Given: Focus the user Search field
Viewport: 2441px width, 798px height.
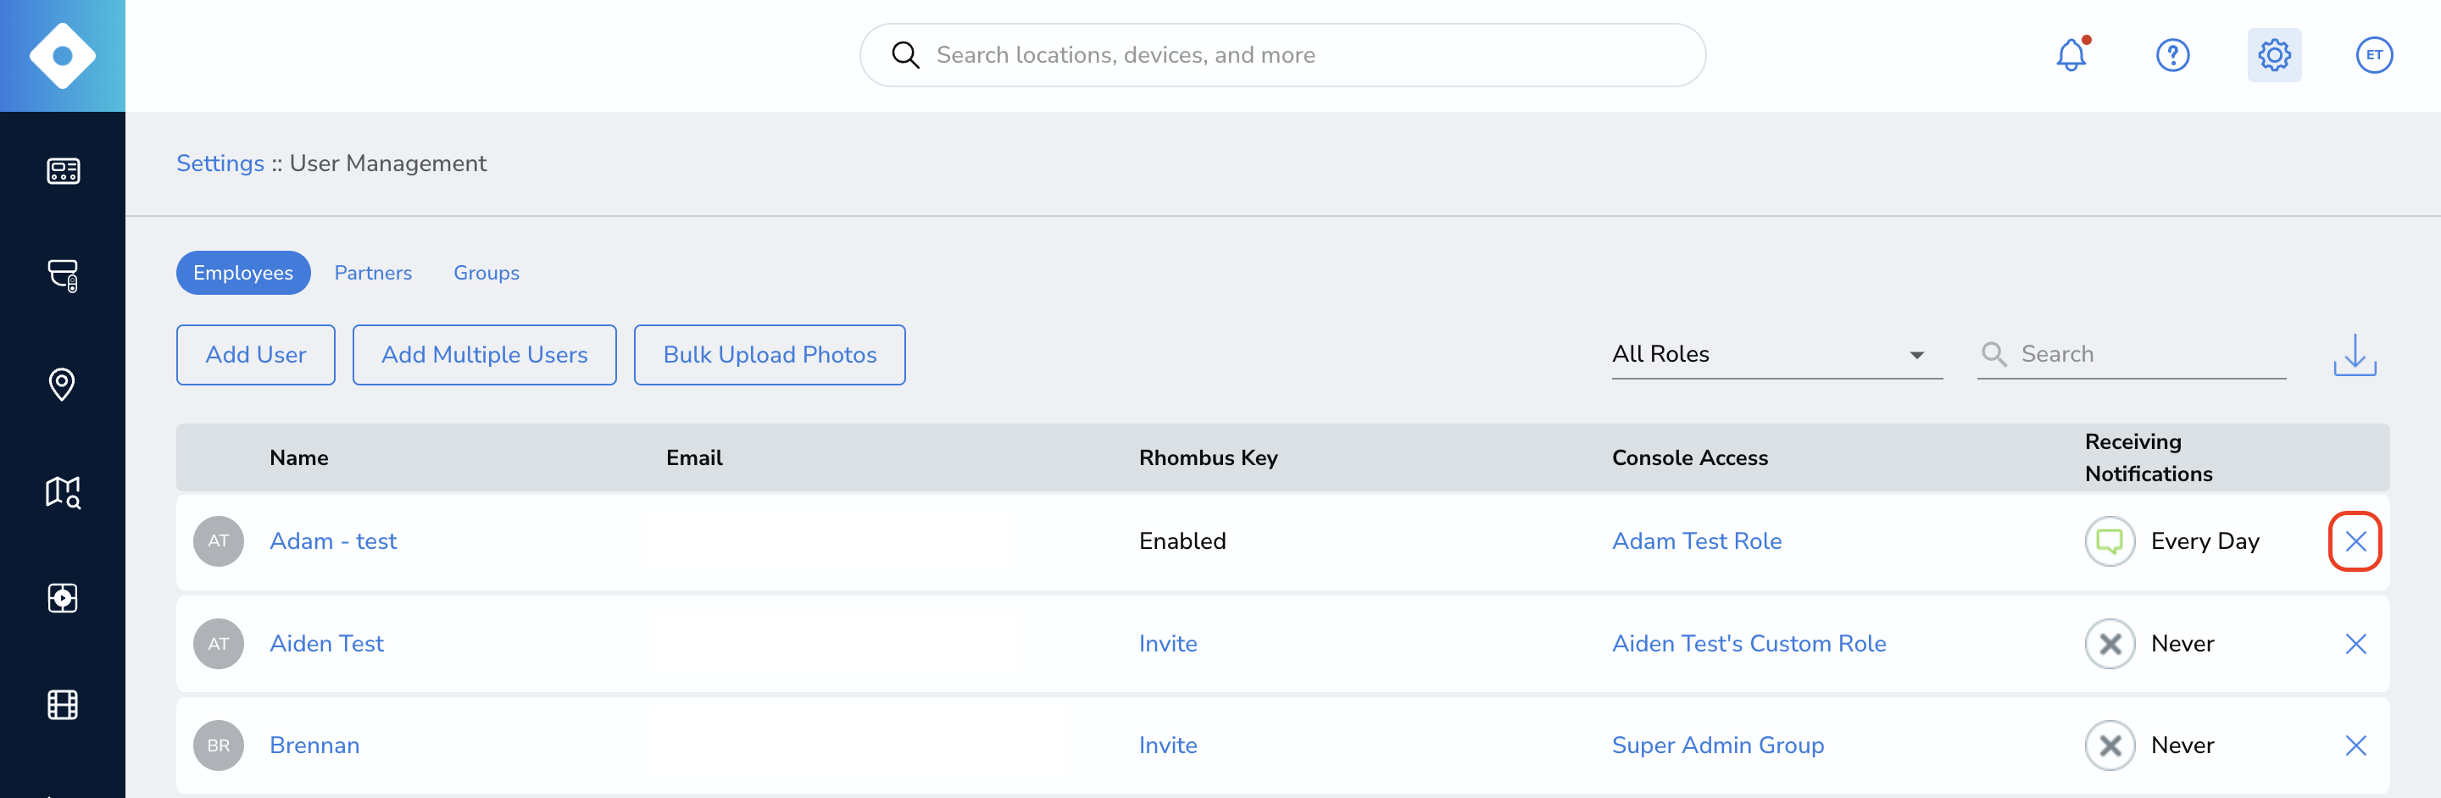Looking at the screenshot, I should point(2131,354).
